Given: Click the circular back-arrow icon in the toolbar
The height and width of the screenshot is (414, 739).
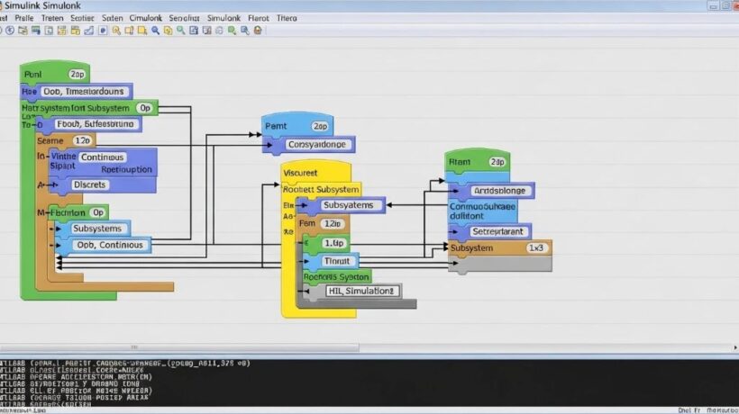Looking at the screenshot, I should [x=9, y=31].
